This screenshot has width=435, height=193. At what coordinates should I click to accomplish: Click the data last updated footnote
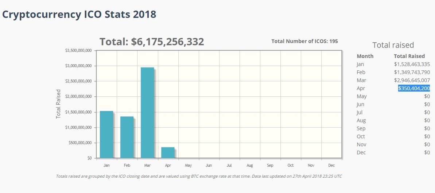coord(199,176)
